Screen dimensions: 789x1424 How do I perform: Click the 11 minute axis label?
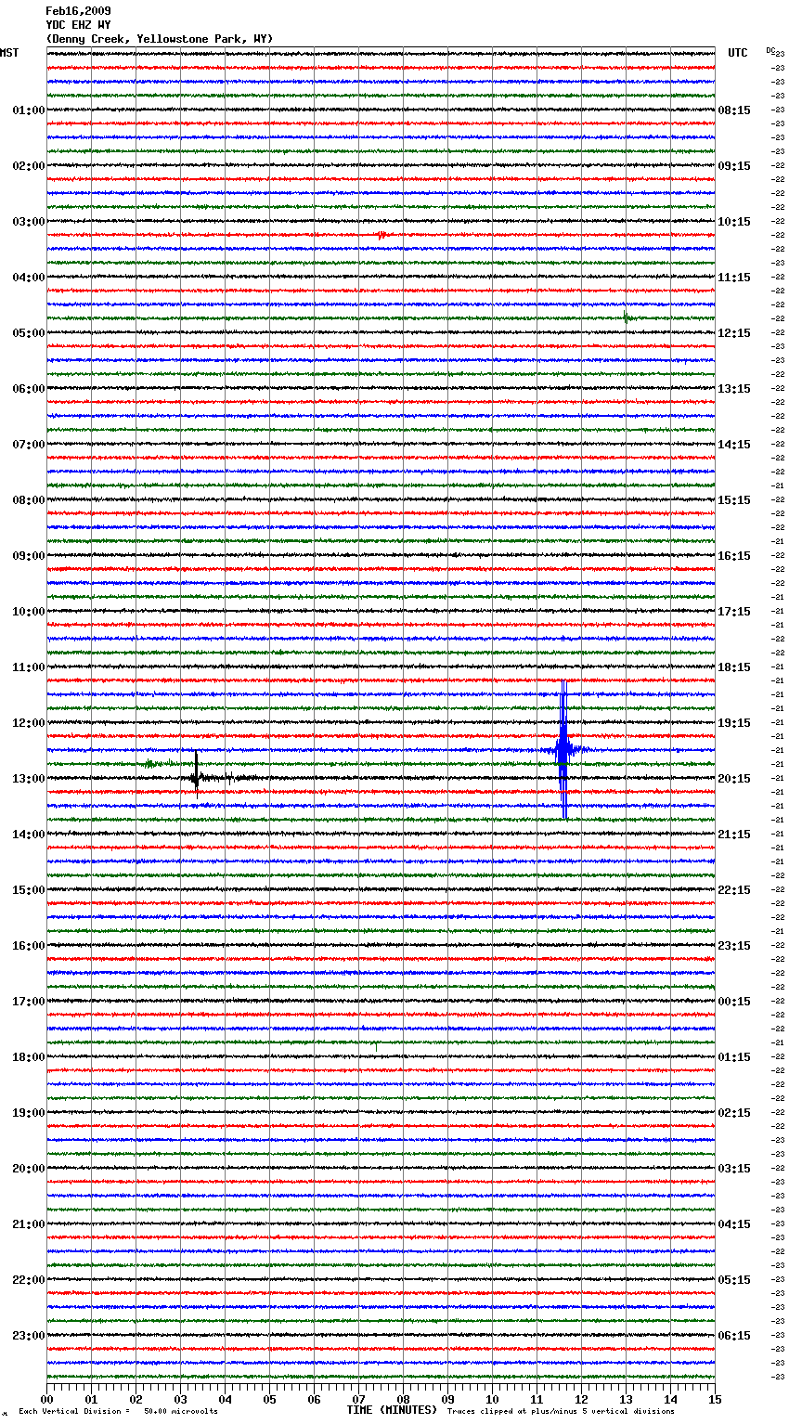click(537, 1400)
